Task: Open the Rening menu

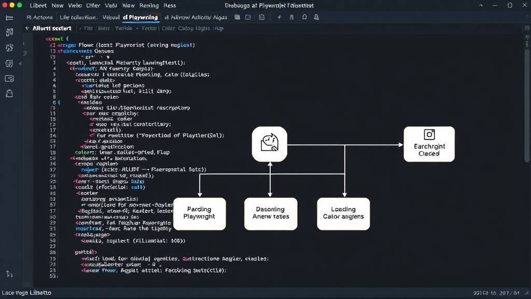Action: 149,5
